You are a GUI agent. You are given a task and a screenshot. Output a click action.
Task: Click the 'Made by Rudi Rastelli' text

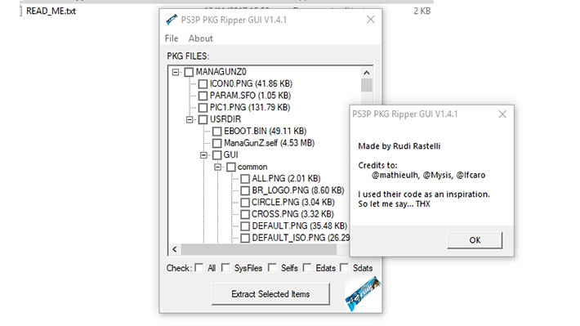[x=399, y=146]
